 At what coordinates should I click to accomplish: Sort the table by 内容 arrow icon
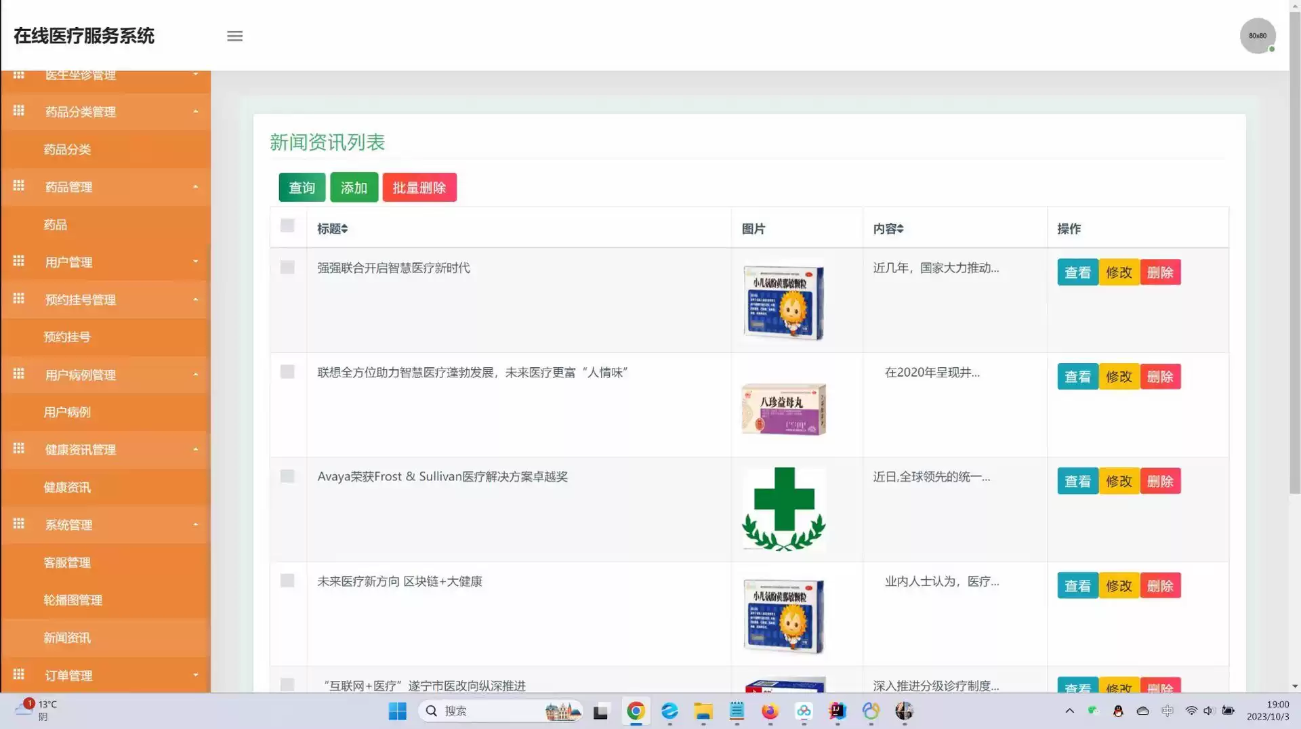900,229
